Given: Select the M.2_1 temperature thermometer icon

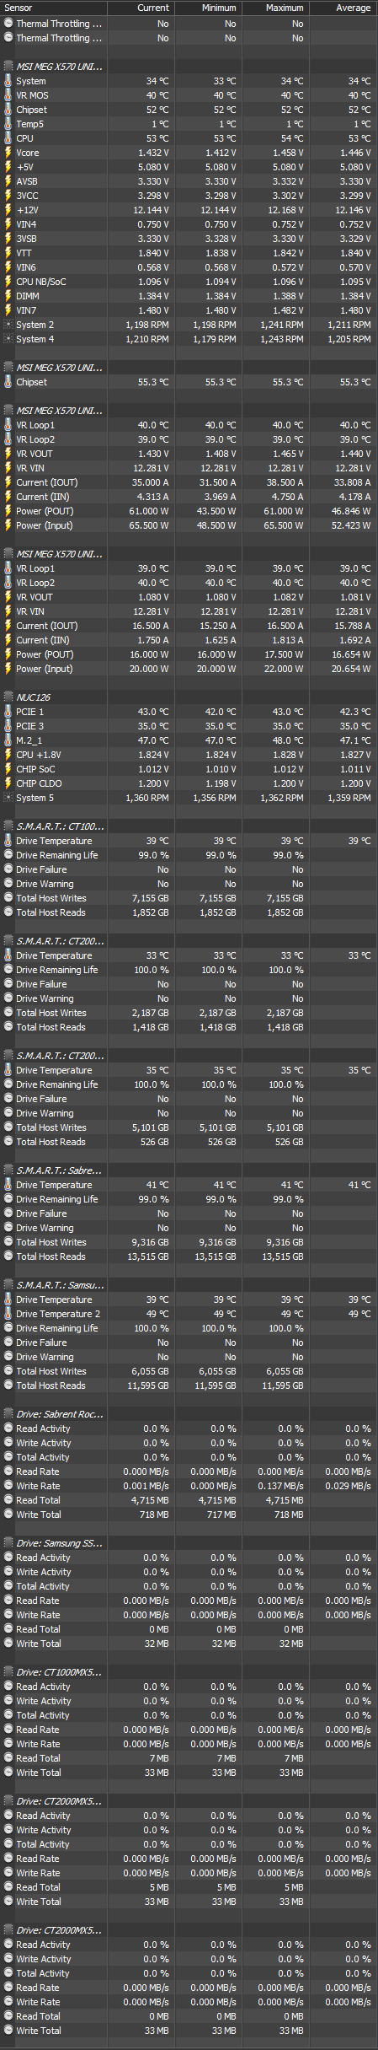Looking at the screenshot, I should pos(8,740).
